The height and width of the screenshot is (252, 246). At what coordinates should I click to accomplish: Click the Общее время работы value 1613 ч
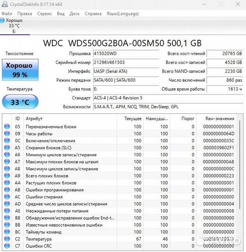(x=225, y=89)
